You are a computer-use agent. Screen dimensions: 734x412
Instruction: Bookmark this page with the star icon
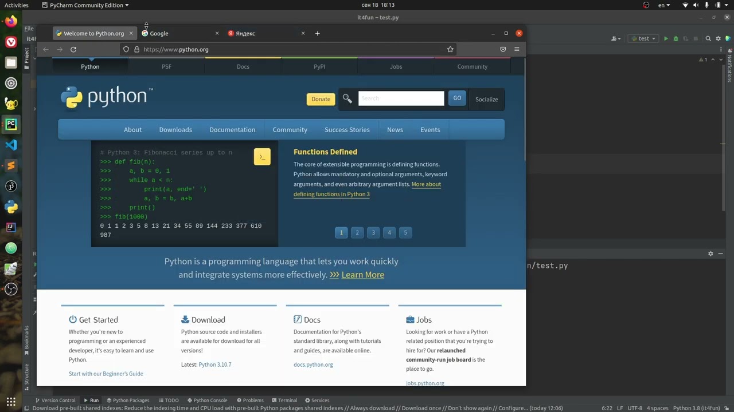[450, 49]
